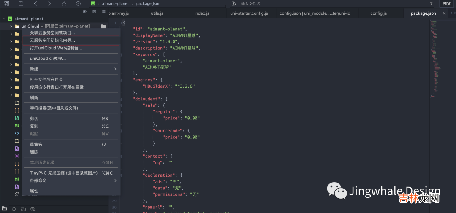Expand the uniCloud folder

click(x=11, y=27)
